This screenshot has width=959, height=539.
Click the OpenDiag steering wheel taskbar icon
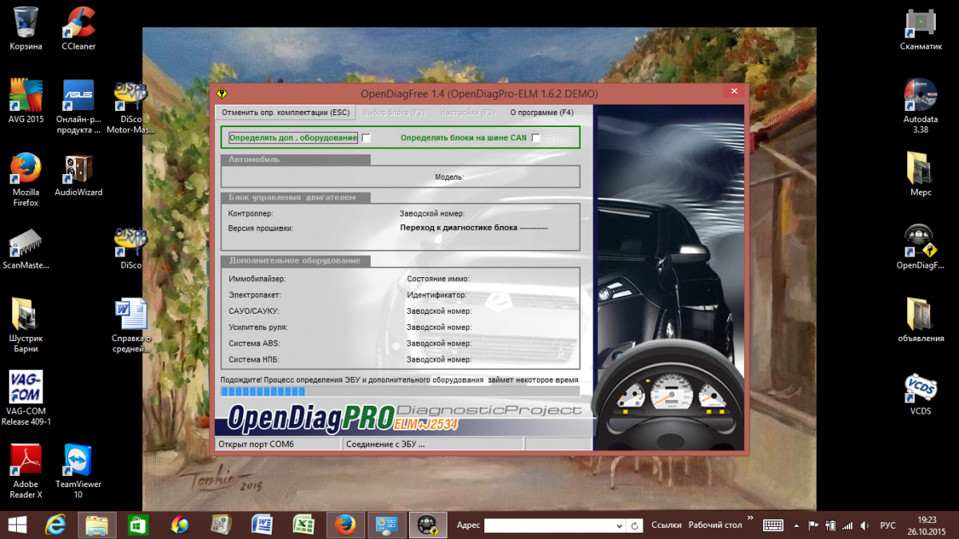(428, 525)
